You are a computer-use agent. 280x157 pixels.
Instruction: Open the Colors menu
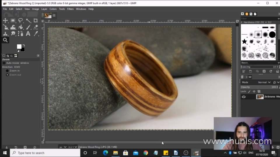(53, 9)
